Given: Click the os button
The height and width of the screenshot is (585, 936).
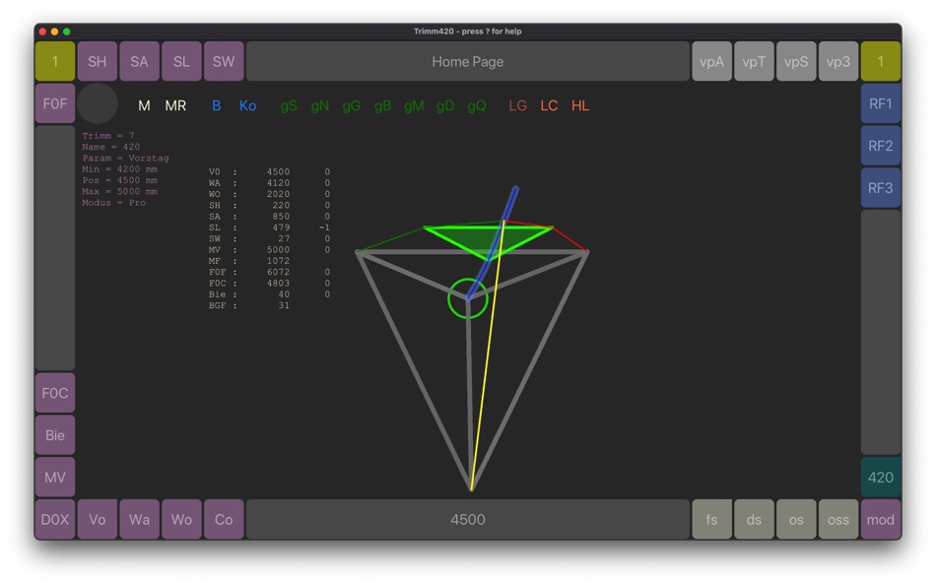Looking at the screenshot, I should click(796, 519).
